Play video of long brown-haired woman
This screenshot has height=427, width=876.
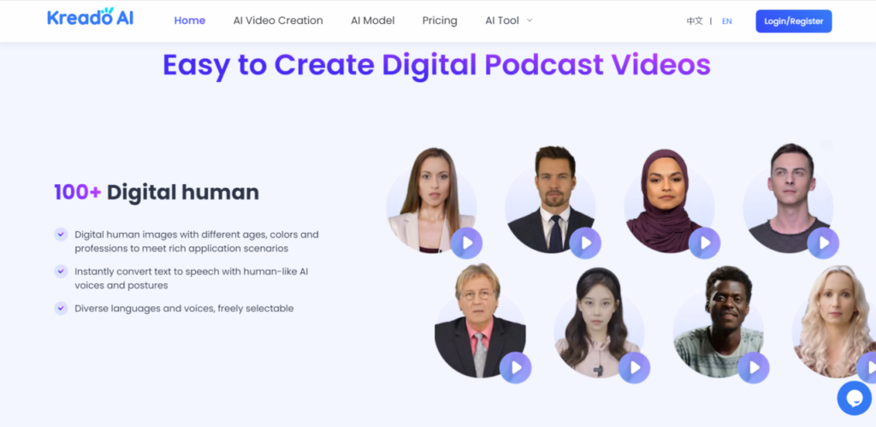click(466, 243)
